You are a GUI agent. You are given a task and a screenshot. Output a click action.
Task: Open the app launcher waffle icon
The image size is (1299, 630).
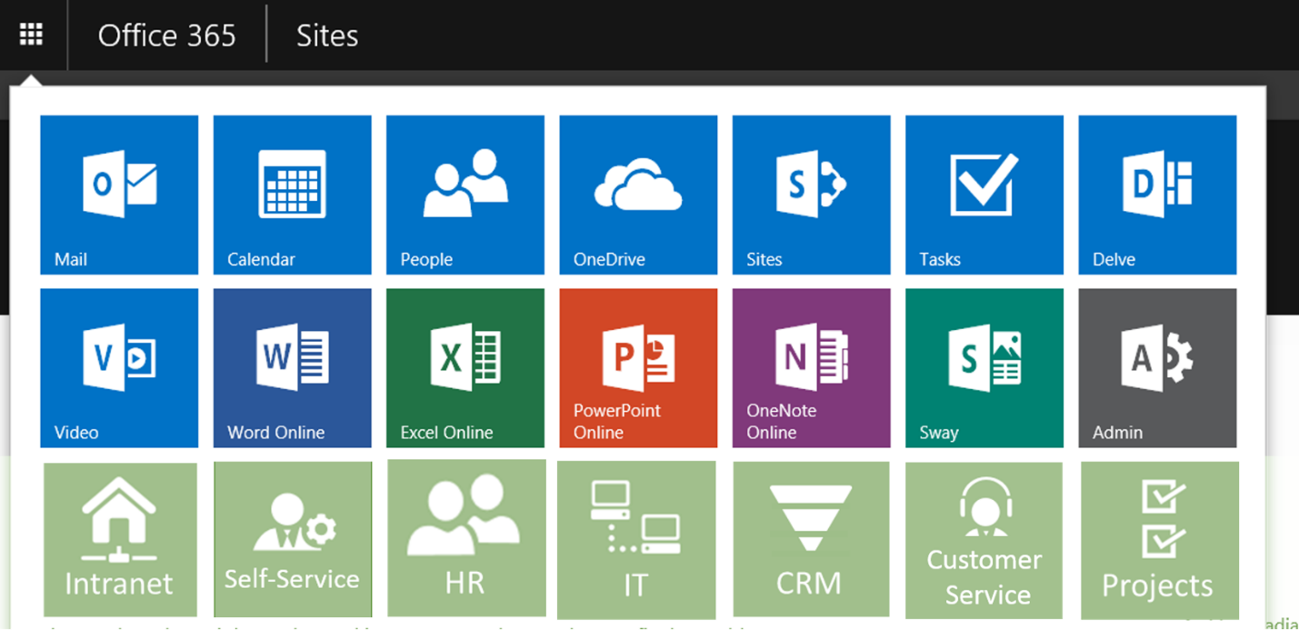32,35
